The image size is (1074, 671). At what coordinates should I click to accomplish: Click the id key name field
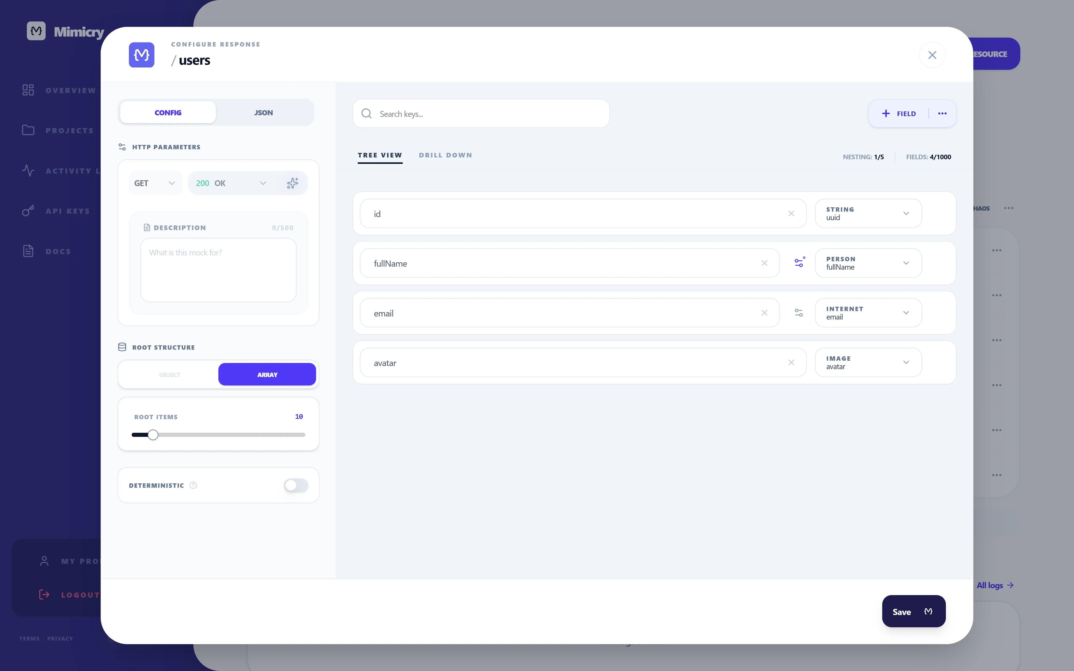click(x=583, y=213)
